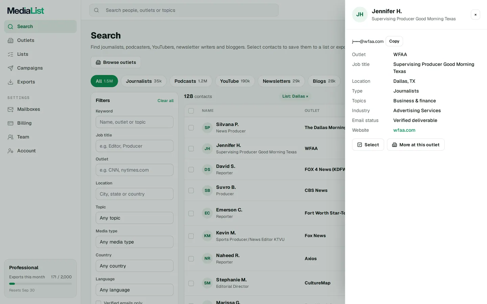Close the Jennifer H. detail panel
Image resolution: width=487 pixels, height=304 pixels.
click(476, 15)
